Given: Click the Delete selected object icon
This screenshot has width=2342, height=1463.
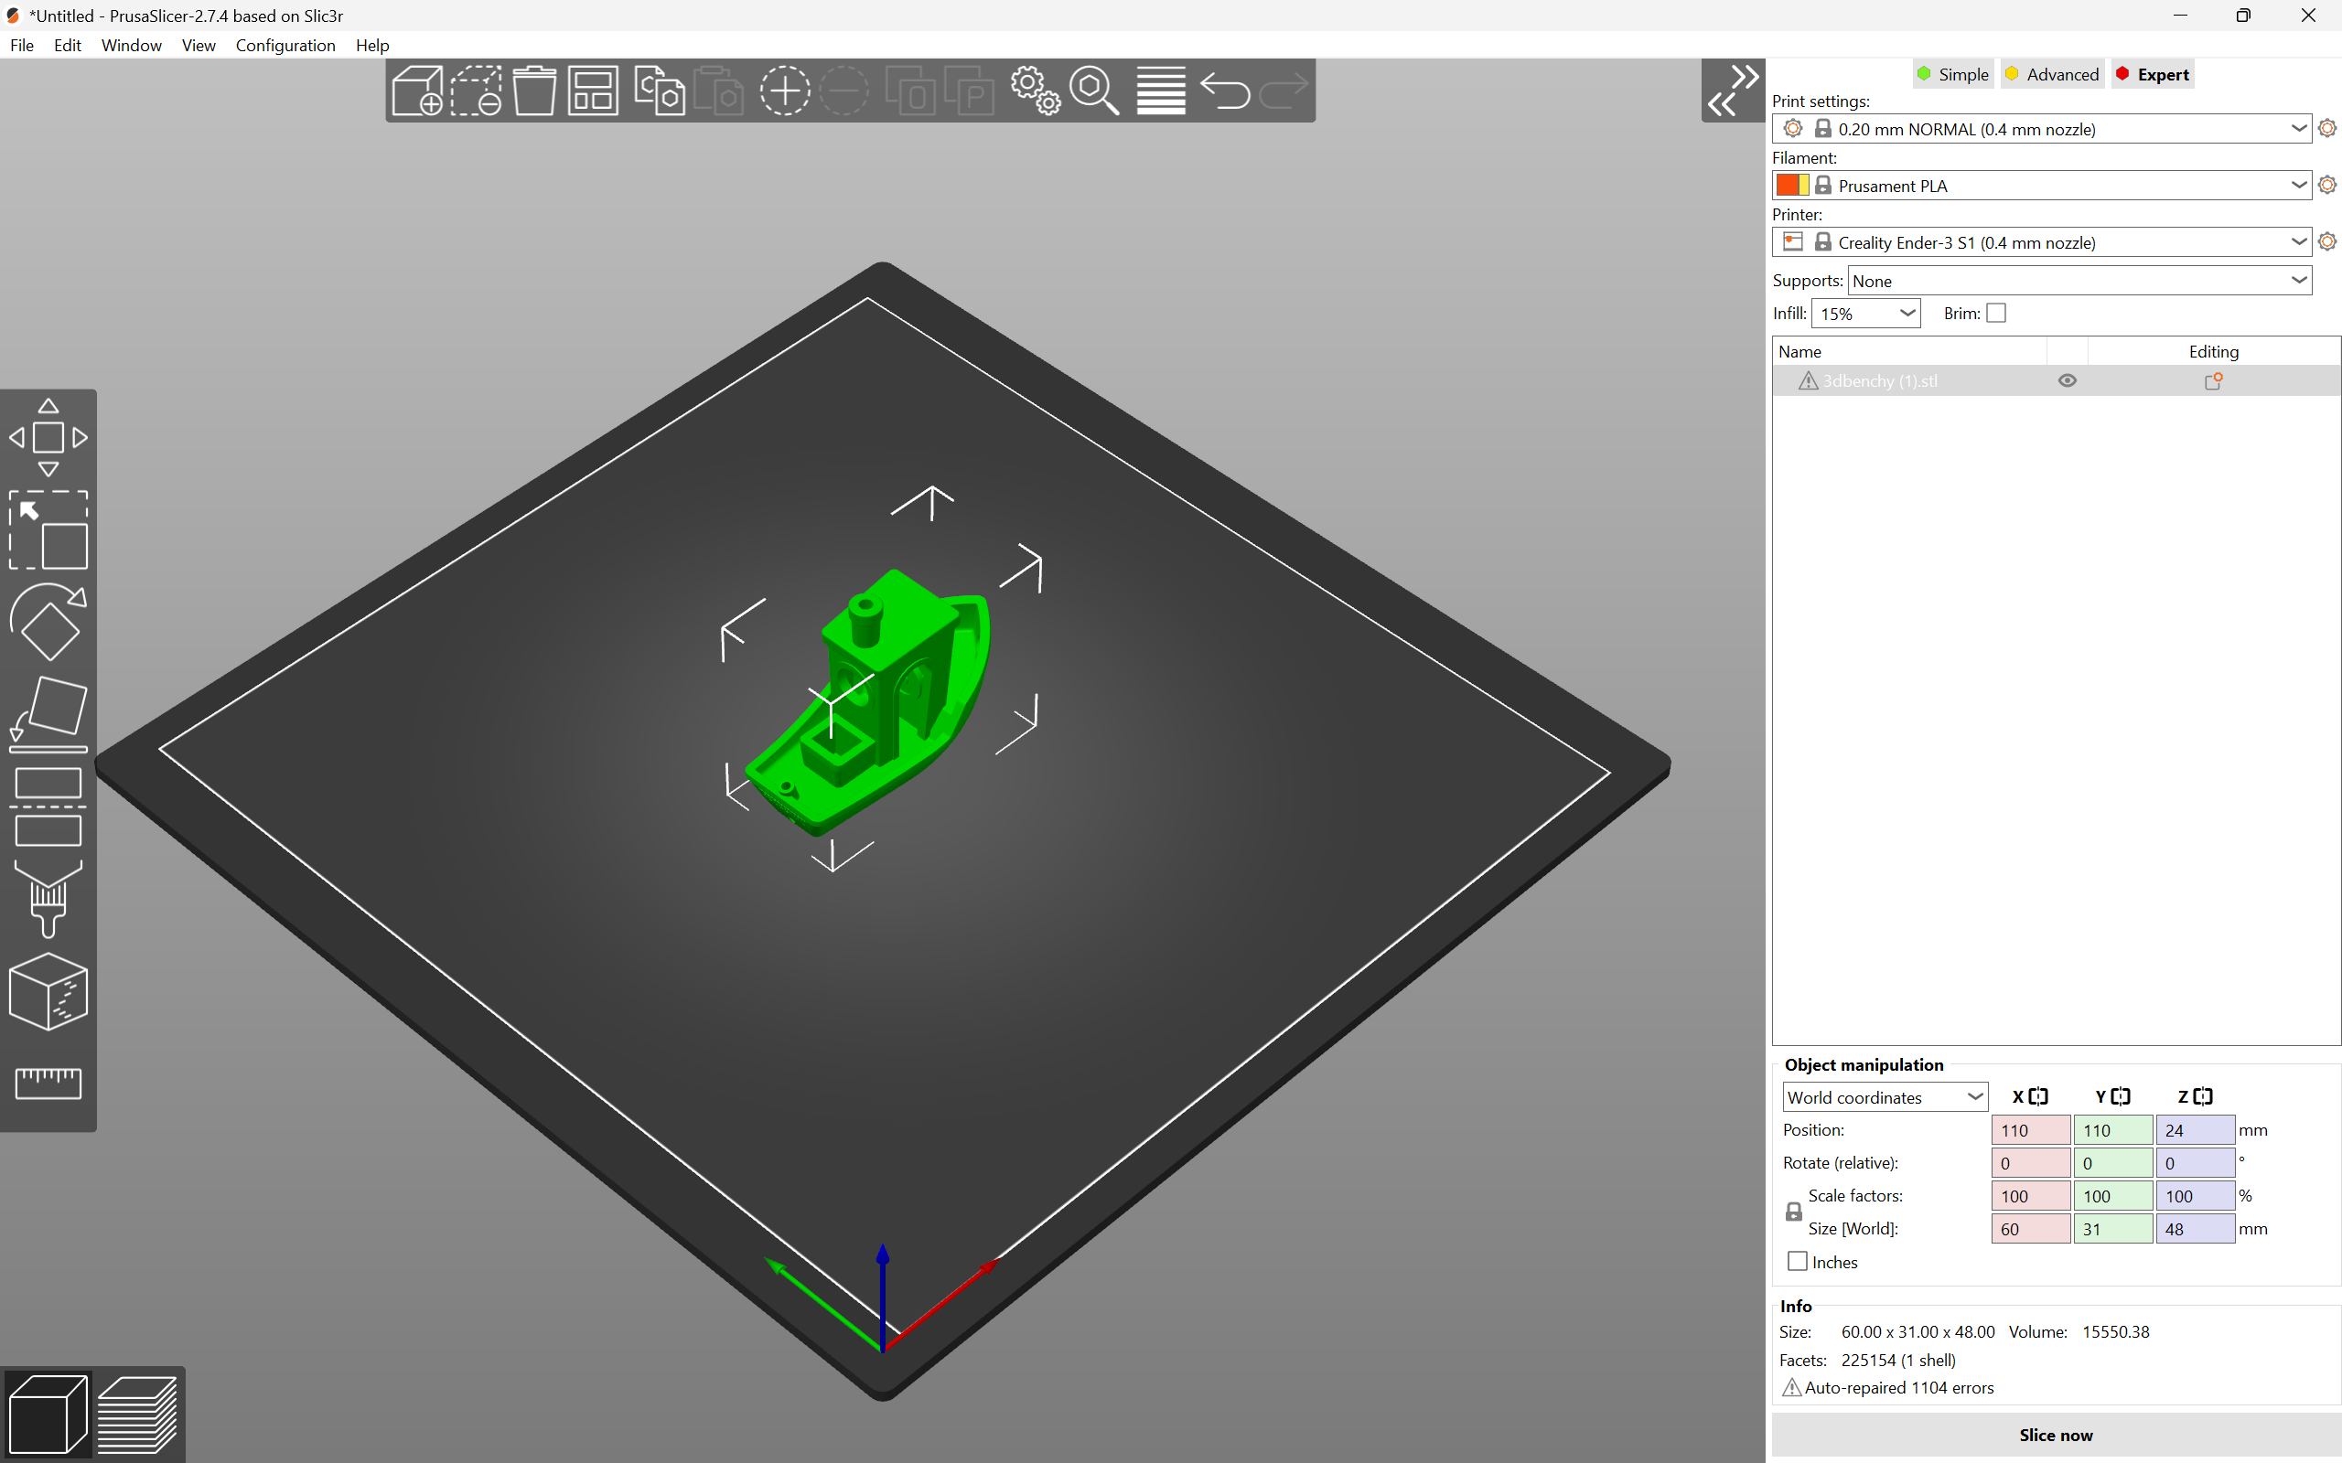Looking at the screenshot, I should coord(476,91).
